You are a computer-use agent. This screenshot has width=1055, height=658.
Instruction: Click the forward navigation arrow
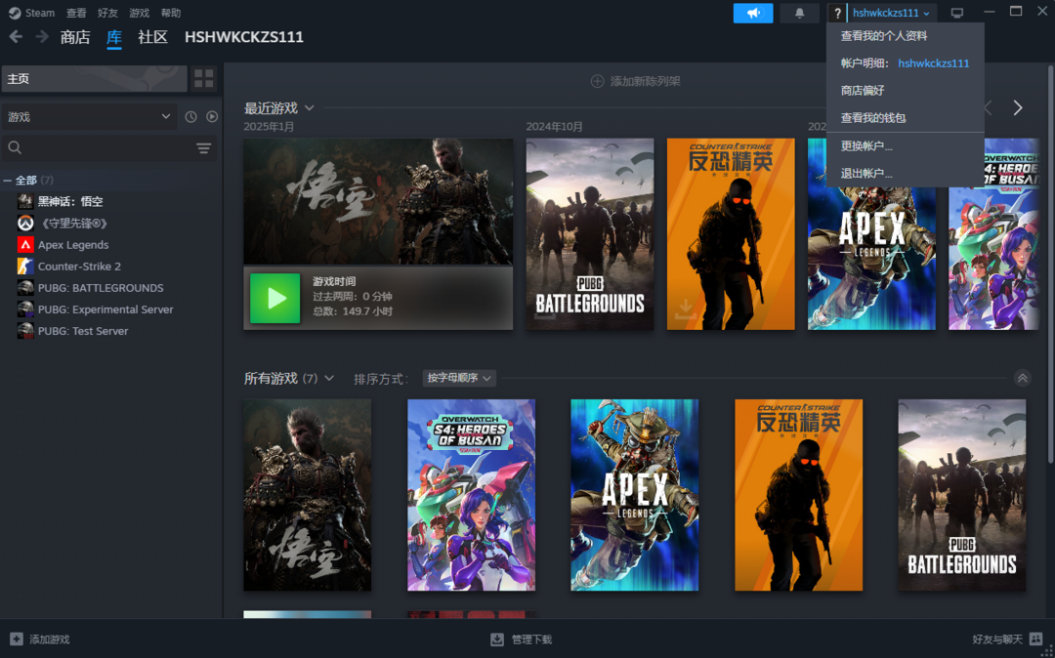[x=42, y=36]
